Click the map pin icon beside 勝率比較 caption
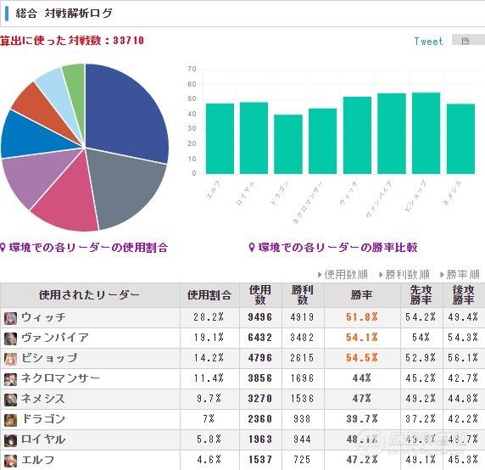485x470 pixels. click(252, 248)
